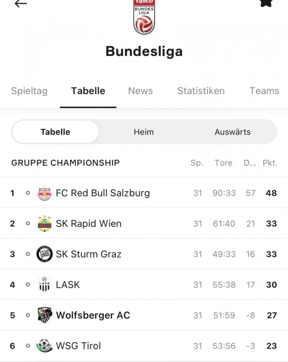Screen dimensions: 288x362
Task: Toggle the favorite star icon
Action: pos(267,3)
